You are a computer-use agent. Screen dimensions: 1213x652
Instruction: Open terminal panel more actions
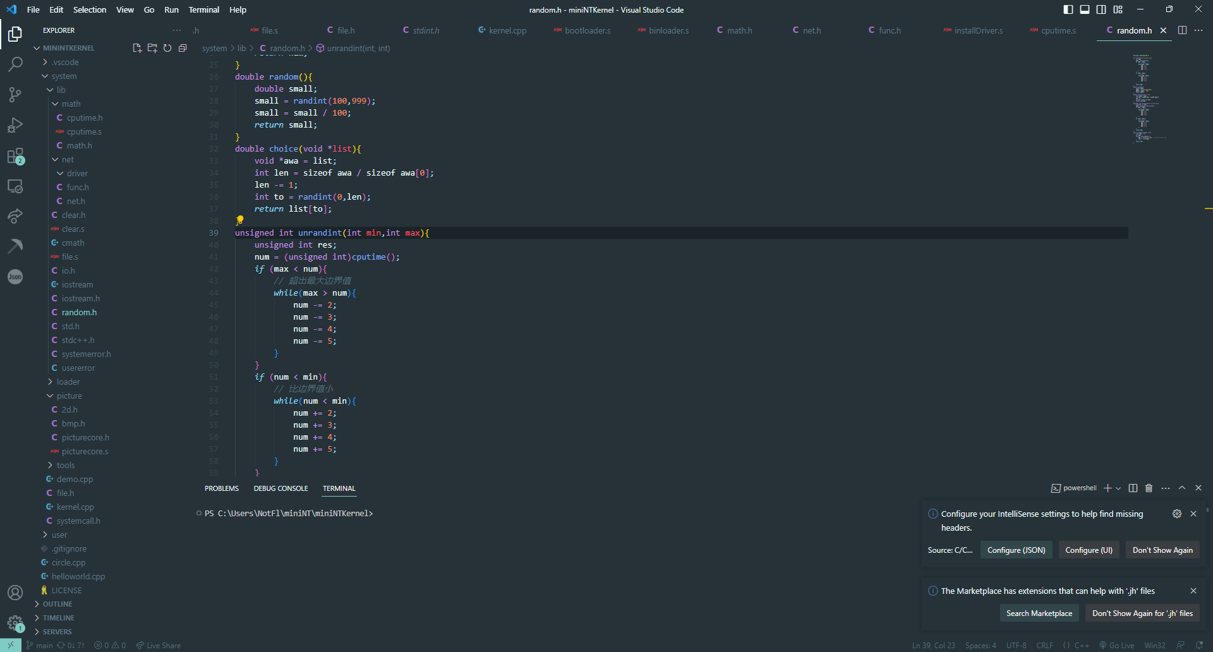[1166, 488]
